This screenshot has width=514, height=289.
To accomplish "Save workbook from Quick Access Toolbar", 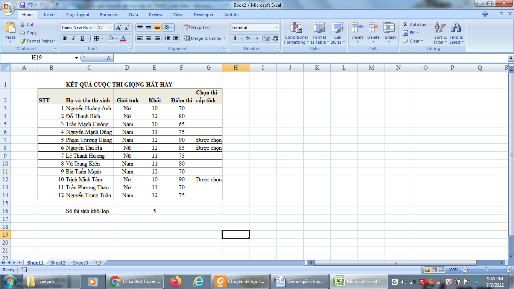I will click(22, 5).
